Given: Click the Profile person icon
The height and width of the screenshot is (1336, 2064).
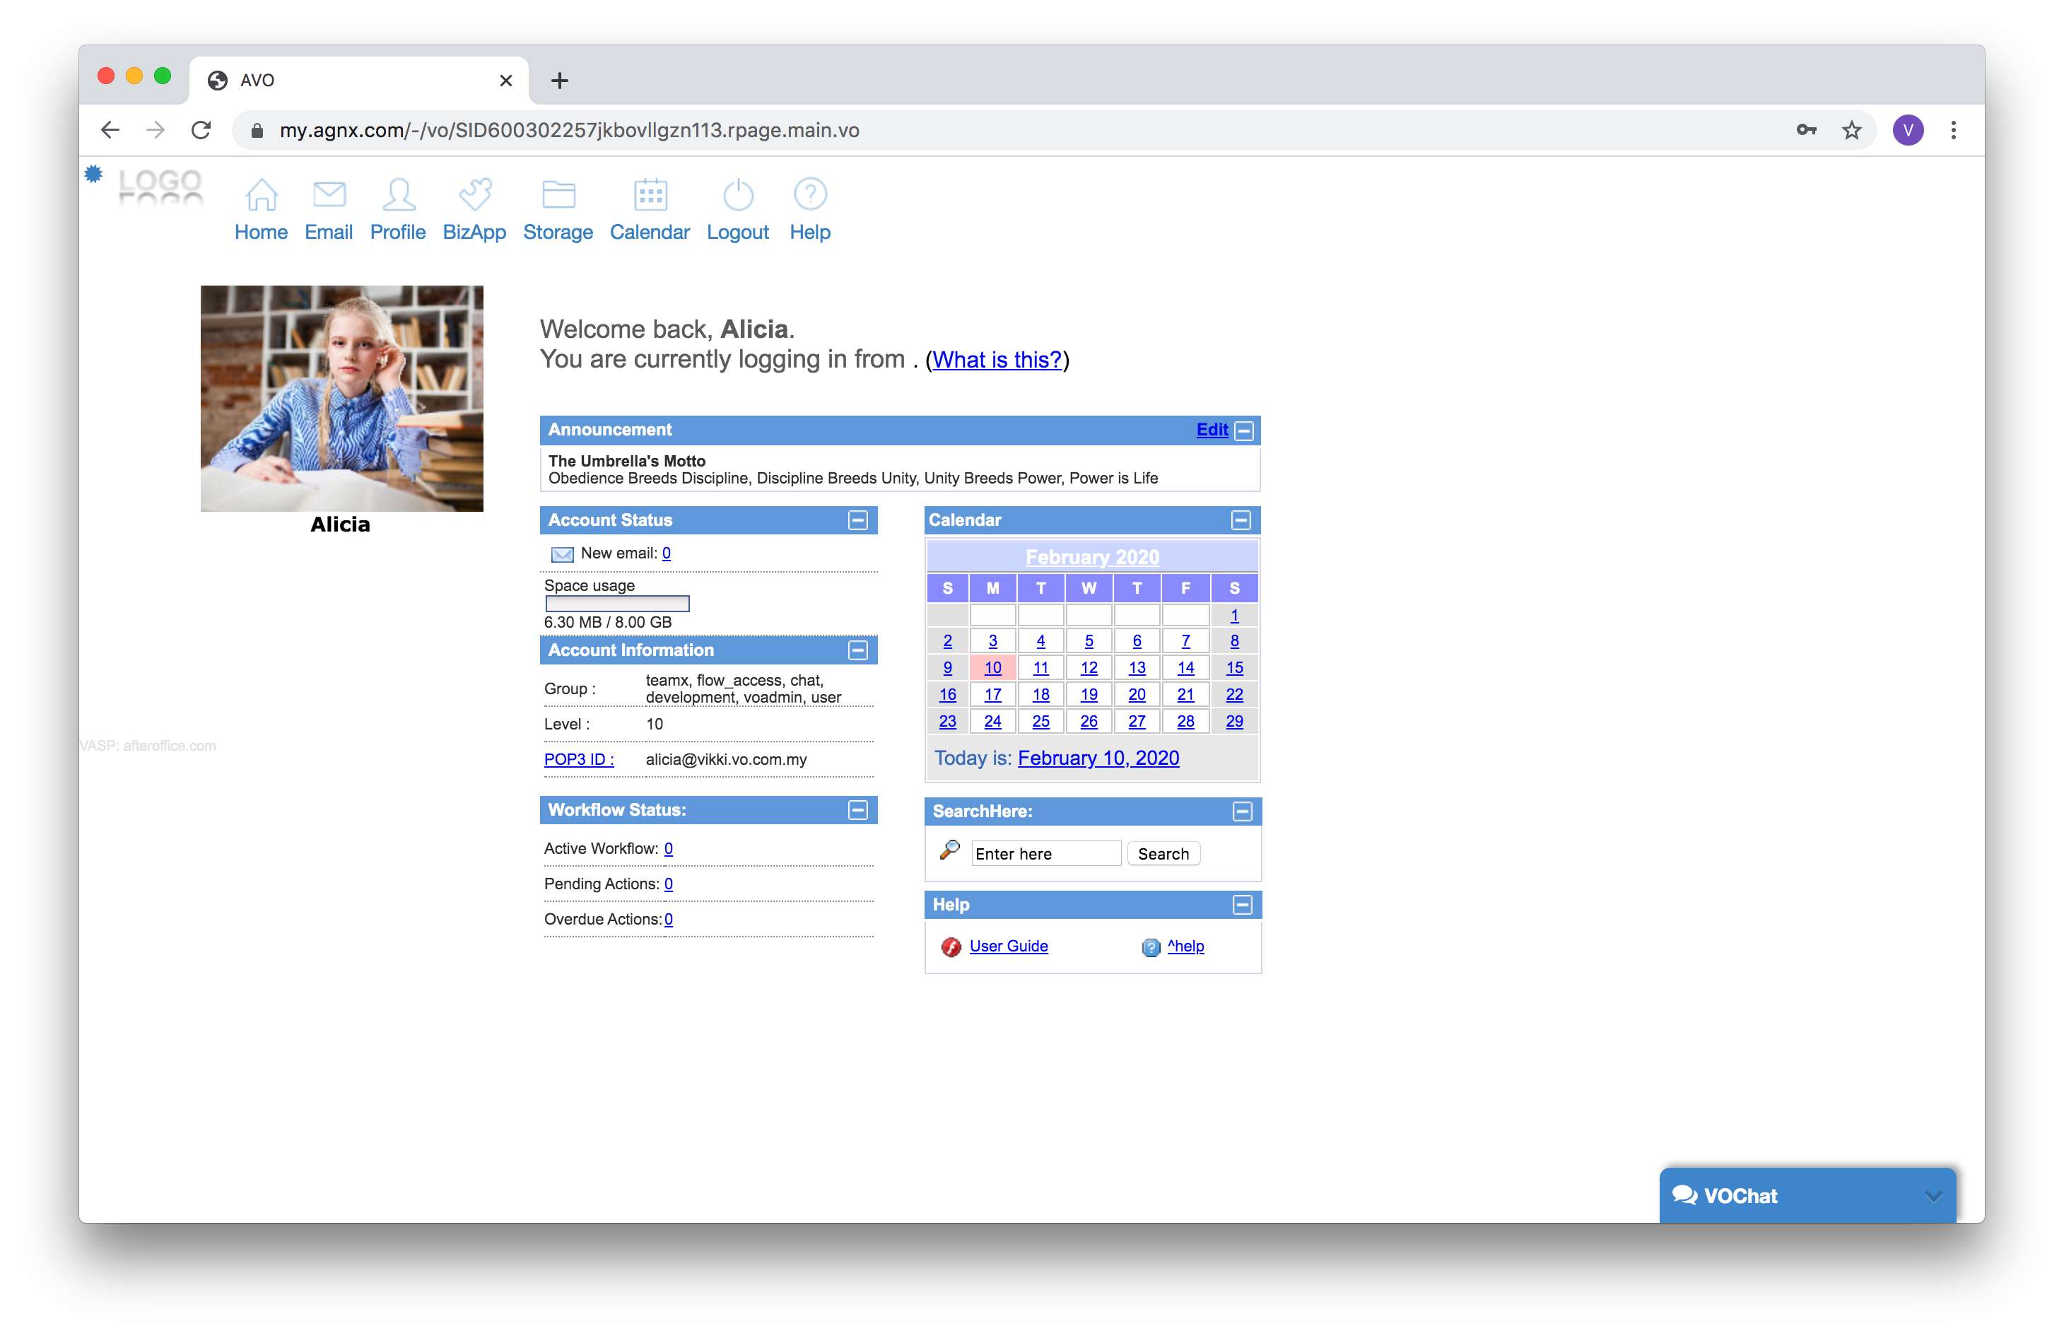Looking at the screenshot, I should pyautogui.click(x=398, y=195).
